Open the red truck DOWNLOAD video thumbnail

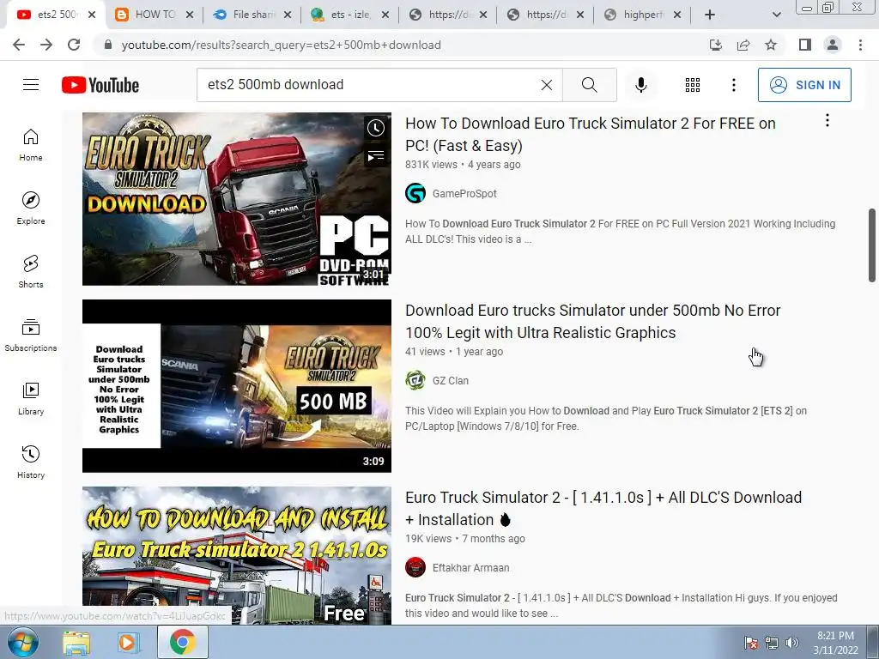[x=237, y=199]
